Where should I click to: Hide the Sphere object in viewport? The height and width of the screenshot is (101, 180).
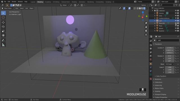click(175, 28)
